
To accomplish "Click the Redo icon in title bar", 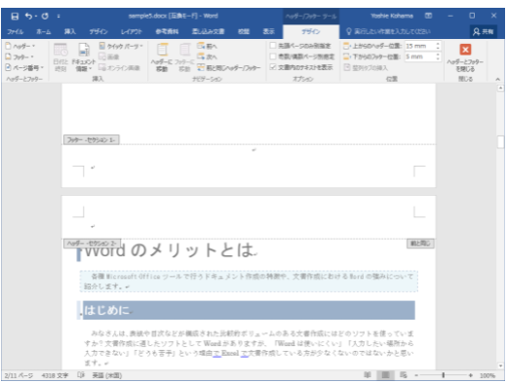I will (x=45, y=16).
